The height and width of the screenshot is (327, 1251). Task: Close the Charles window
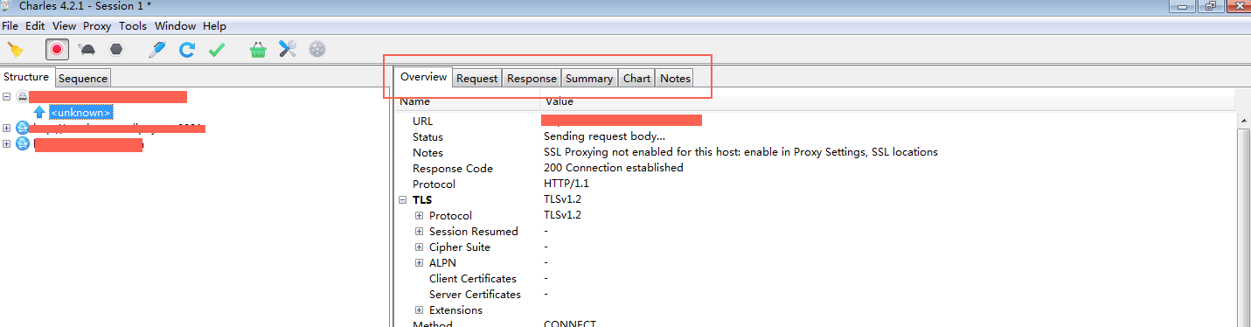point(1238,7)
